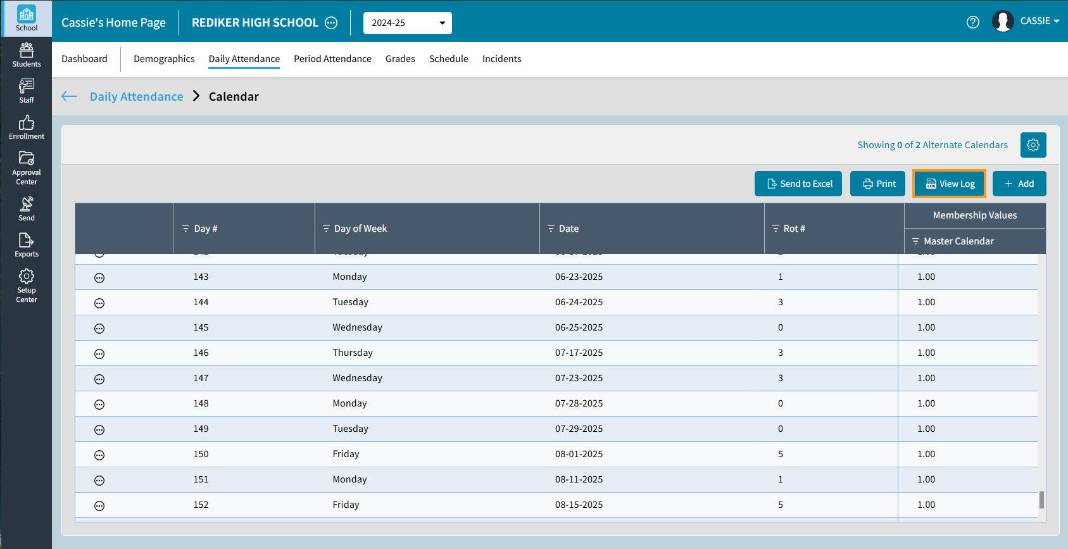
Task: Expand the CASSIE user menu
Action: click(x=1040, y=21)
